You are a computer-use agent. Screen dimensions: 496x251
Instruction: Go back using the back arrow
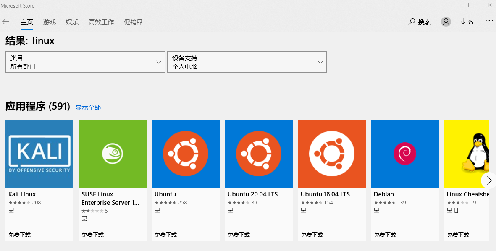tap(6, 22)
